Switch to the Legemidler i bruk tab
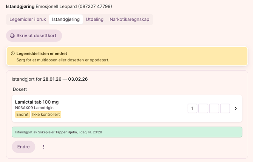 [x=28, y=20]
